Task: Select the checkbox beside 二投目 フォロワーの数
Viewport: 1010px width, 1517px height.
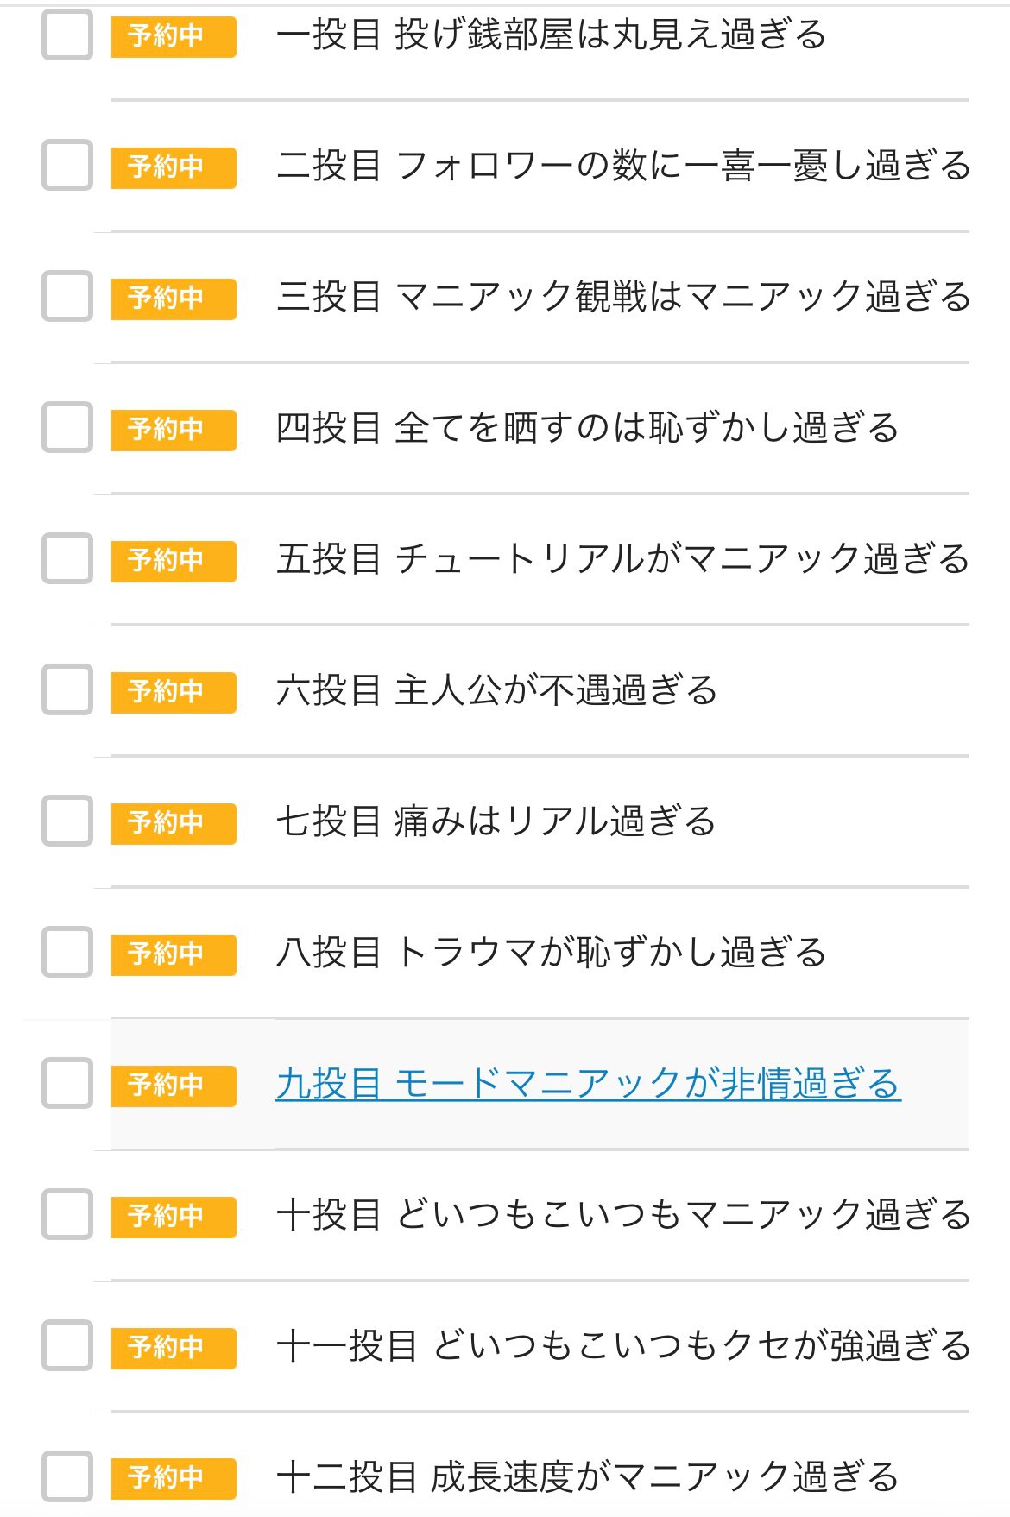Action: point(67,165)
